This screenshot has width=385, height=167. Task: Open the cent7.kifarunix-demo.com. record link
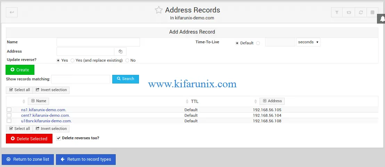pyautogui.click(x=45, y=115)
